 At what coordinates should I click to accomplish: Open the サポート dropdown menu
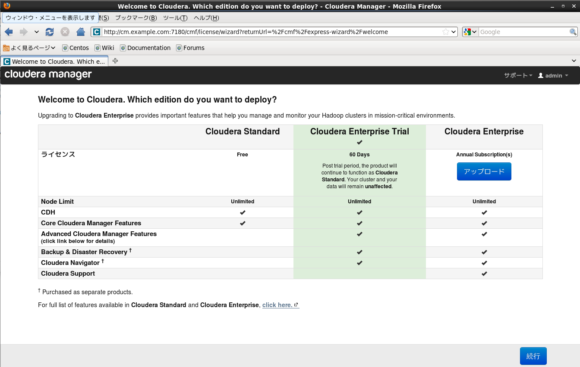(x=518, y=75)
